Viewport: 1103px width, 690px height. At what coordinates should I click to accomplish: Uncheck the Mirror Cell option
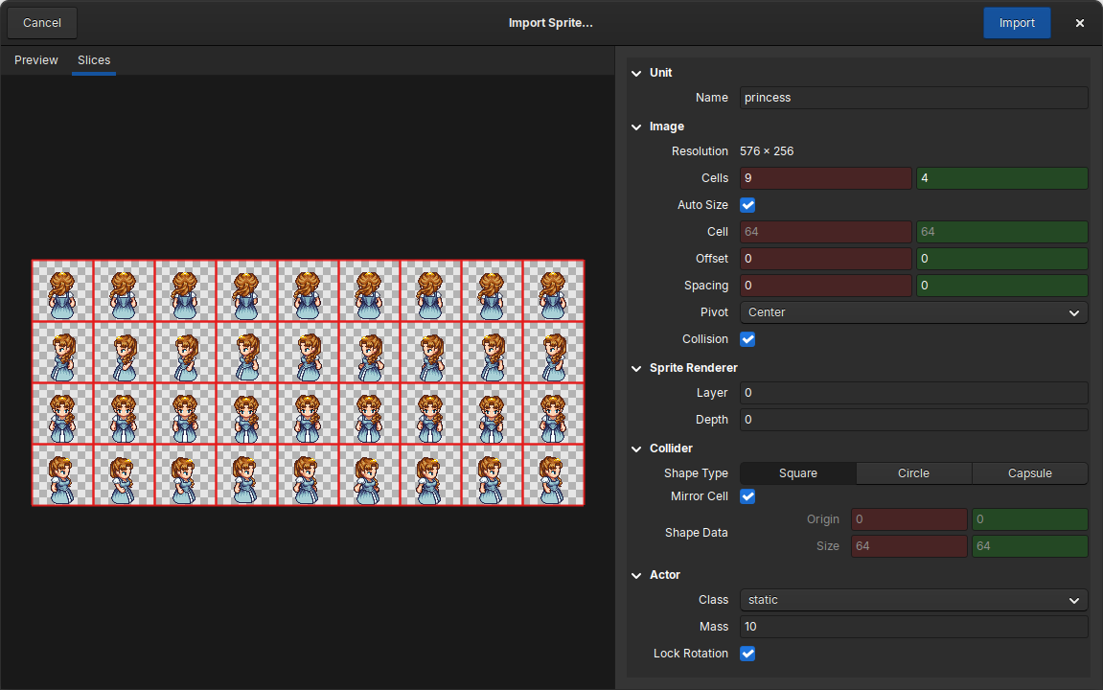click(747, 496)
